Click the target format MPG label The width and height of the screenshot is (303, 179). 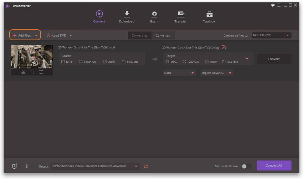click(x=174, y=62)
